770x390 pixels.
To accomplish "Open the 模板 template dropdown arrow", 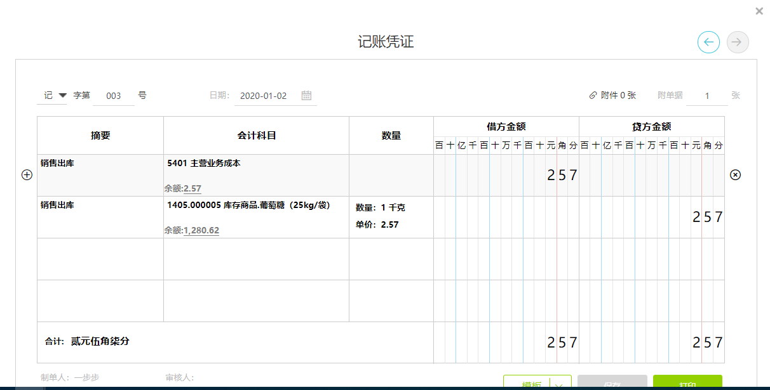I will coord(559,384).
